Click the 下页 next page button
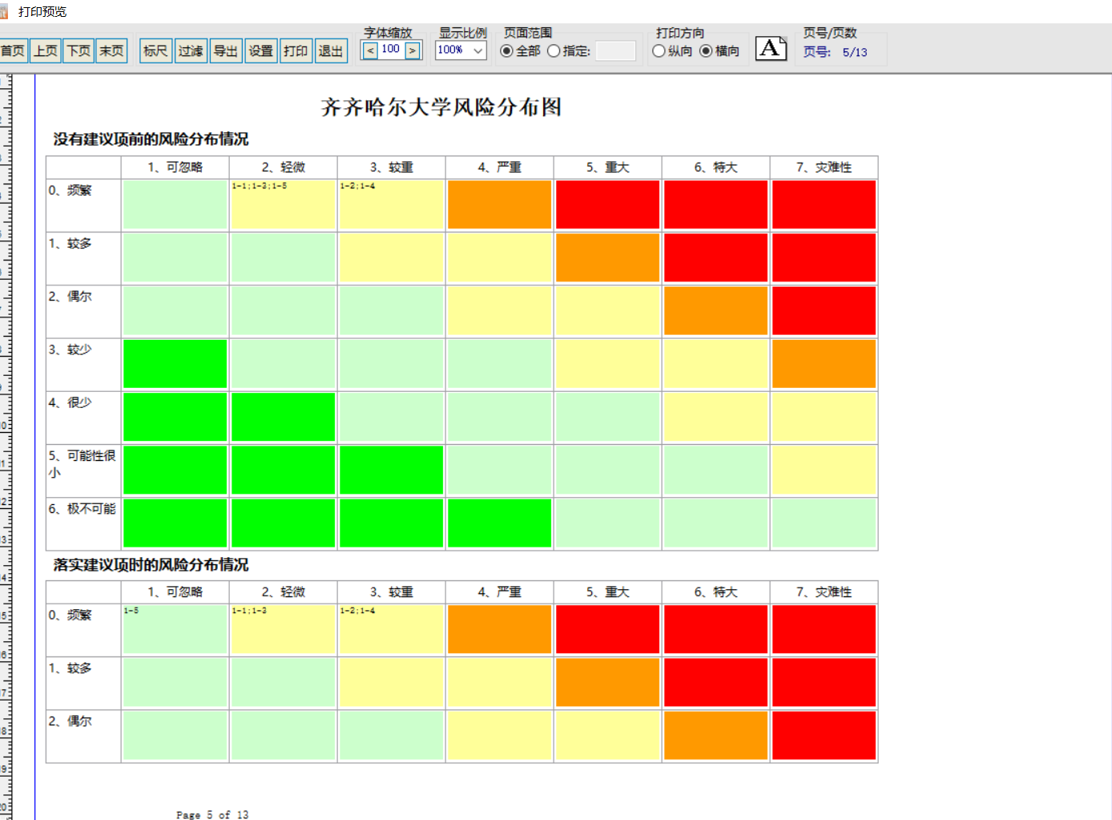 79,50
